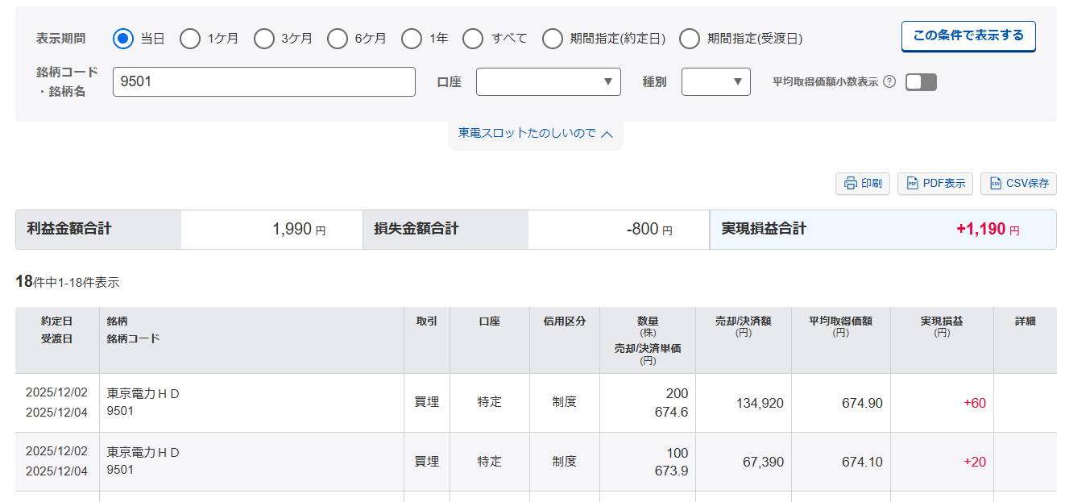
Task: Select 期間指定(受渡日) radio option
Action: pyautogui.click(x=690, y=39)
